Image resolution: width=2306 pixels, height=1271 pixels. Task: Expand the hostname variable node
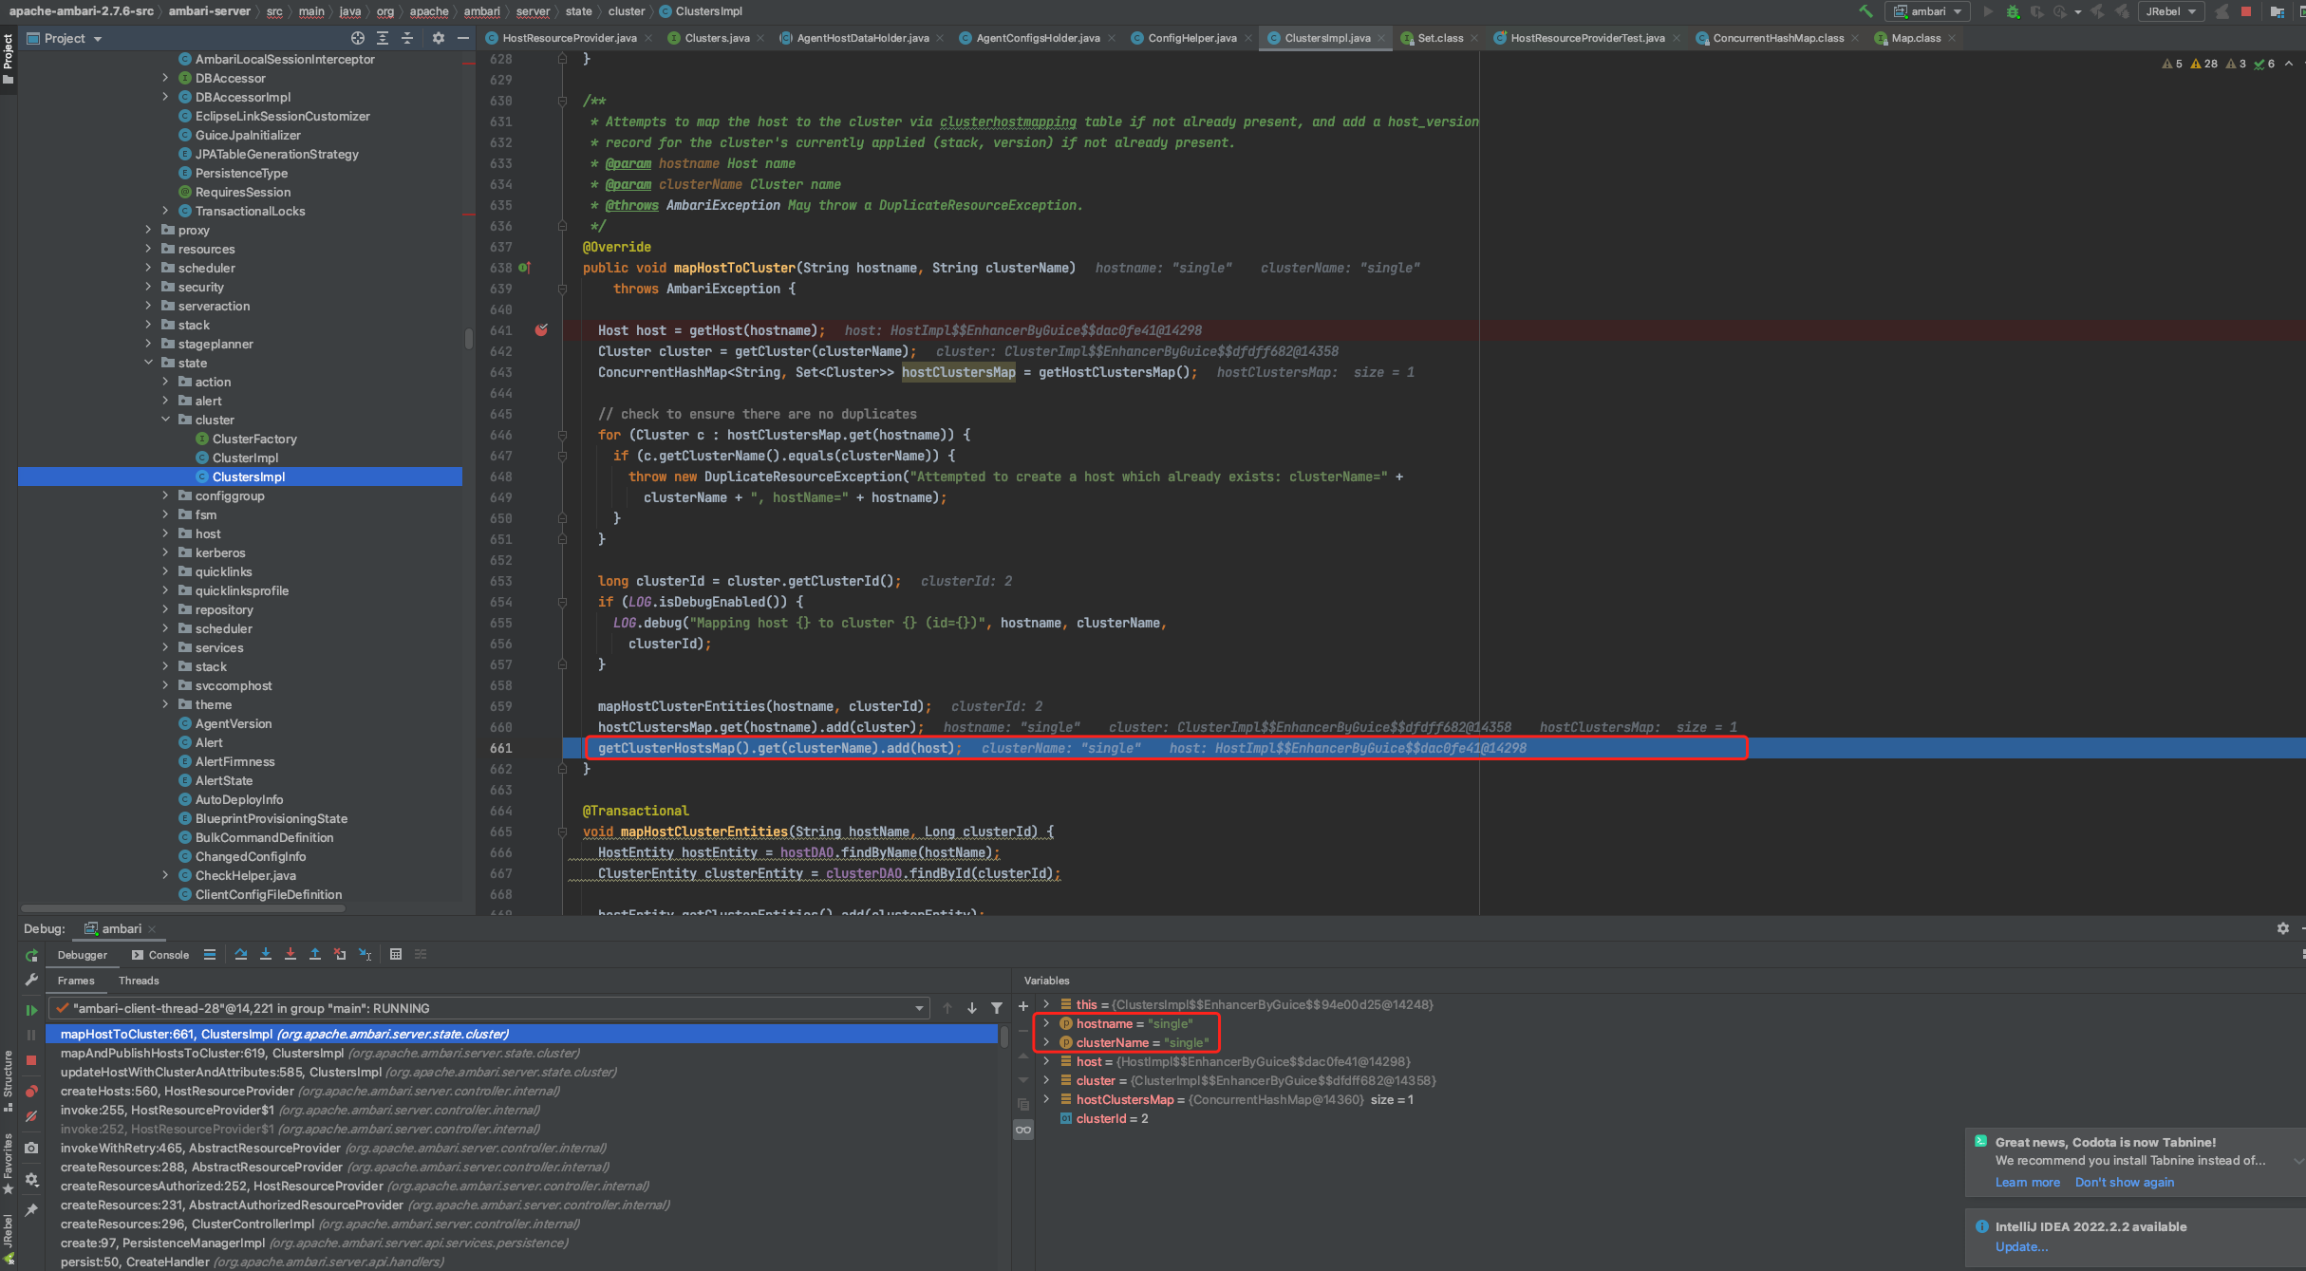(x=1046, y=1023)
